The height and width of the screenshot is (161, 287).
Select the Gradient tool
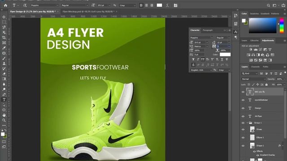coord(4,79)
